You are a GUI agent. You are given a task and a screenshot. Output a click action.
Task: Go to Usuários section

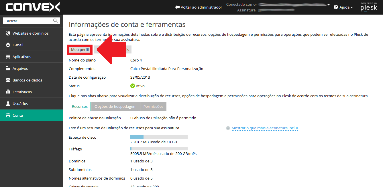point(32,104)
